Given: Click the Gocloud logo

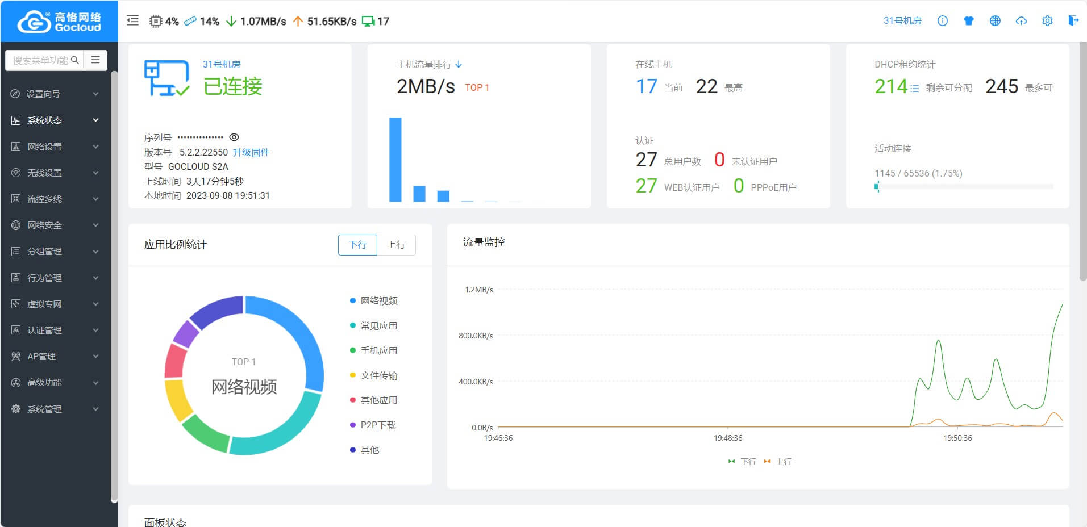Looking at the screenshot, I should (x=59, y=22).
